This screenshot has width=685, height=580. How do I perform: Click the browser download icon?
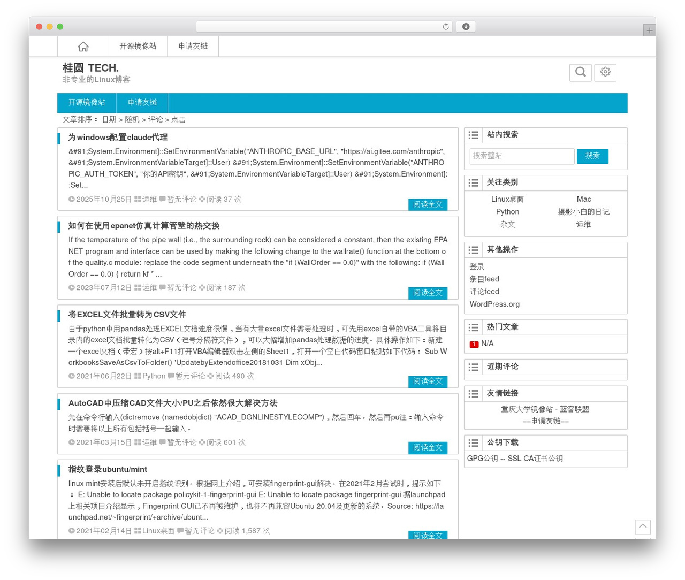point(466,27)
